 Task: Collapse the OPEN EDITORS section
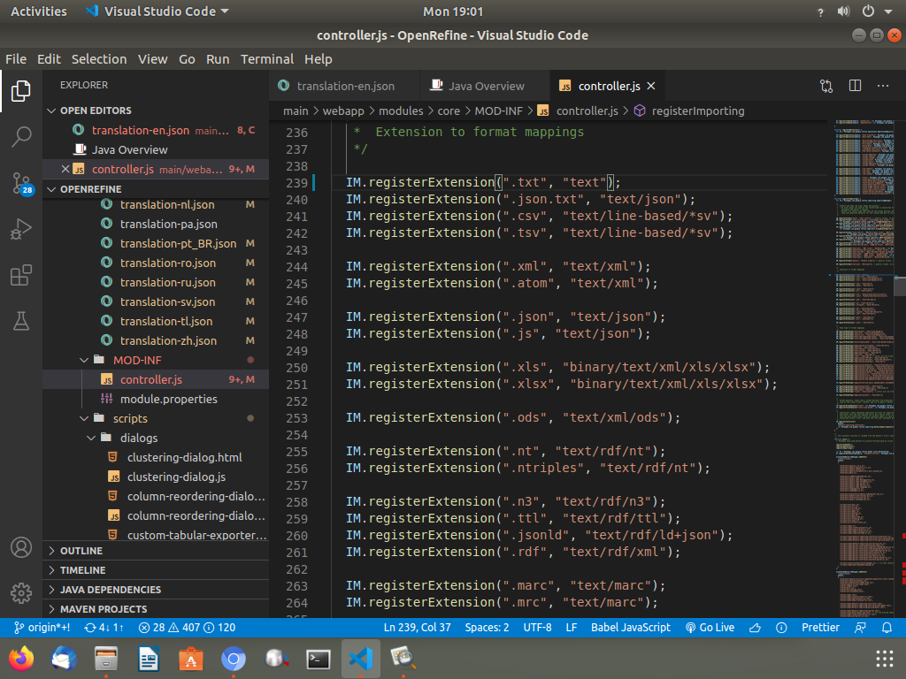[51, 111]
